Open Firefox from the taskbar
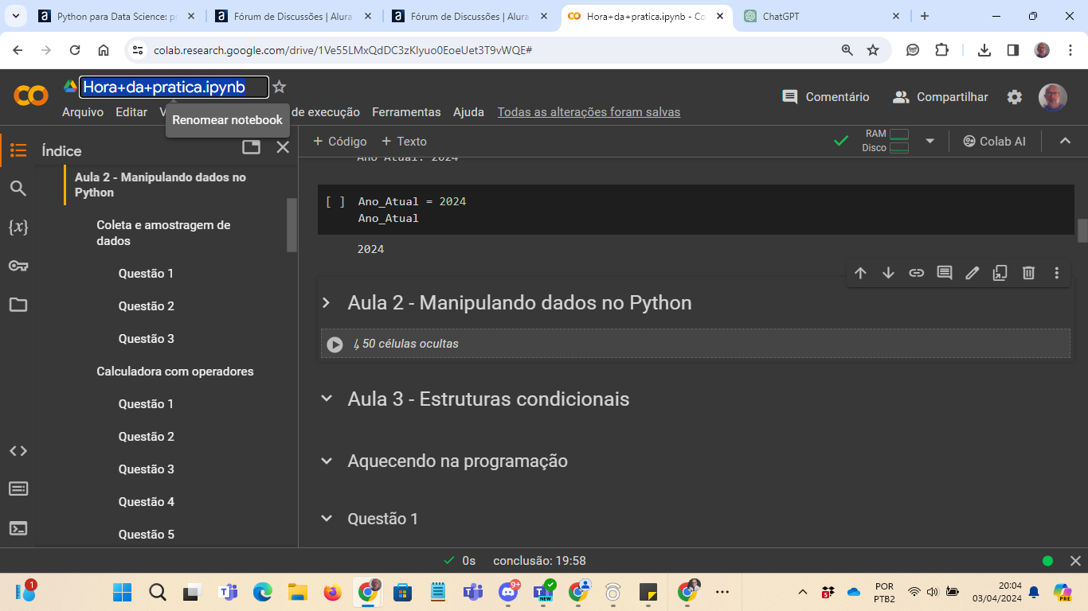Viewport: 1088px width, 611px height. point(333,592)
